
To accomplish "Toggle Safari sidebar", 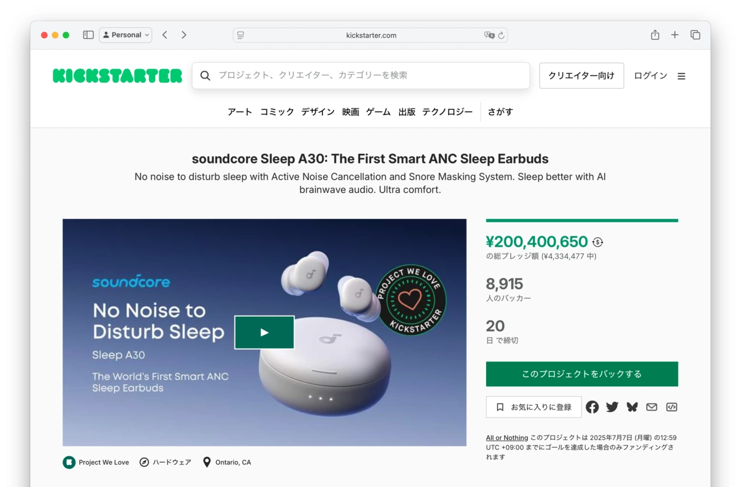I will coord(88,35).
